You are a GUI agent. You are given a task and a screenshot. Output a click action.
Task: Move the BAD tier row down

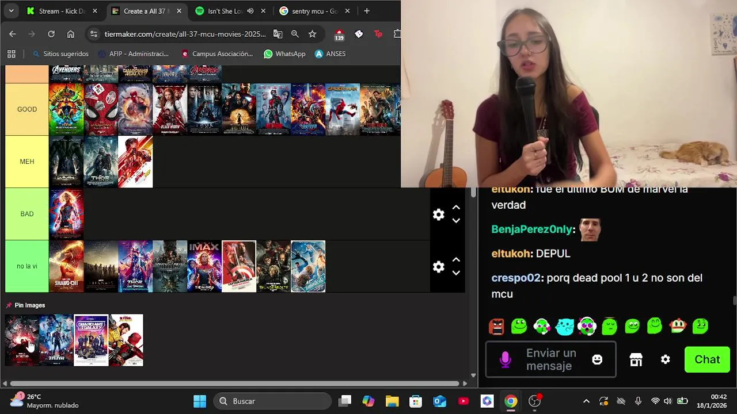click(456, 221)
